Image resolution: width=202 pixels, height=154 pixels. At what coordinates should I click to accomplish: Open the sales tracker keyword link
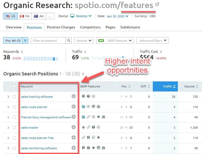click(30, 128)
